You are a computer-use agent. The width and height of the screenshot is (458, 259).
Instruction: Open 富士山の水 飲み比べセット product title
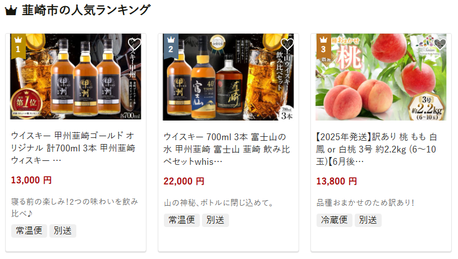[x=226, y=149]
